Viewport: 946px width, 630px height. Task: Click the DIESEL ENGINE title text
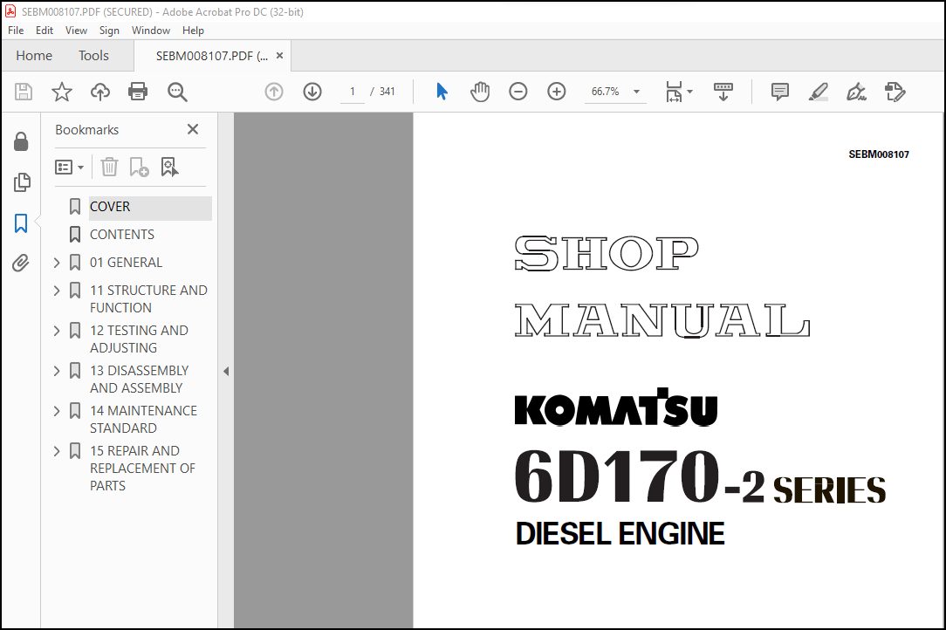(x=620, y=534)
